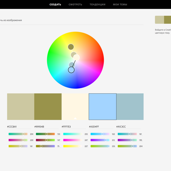
Task: Open the СОЗДАТЬ tab
Action: (55, 4)
